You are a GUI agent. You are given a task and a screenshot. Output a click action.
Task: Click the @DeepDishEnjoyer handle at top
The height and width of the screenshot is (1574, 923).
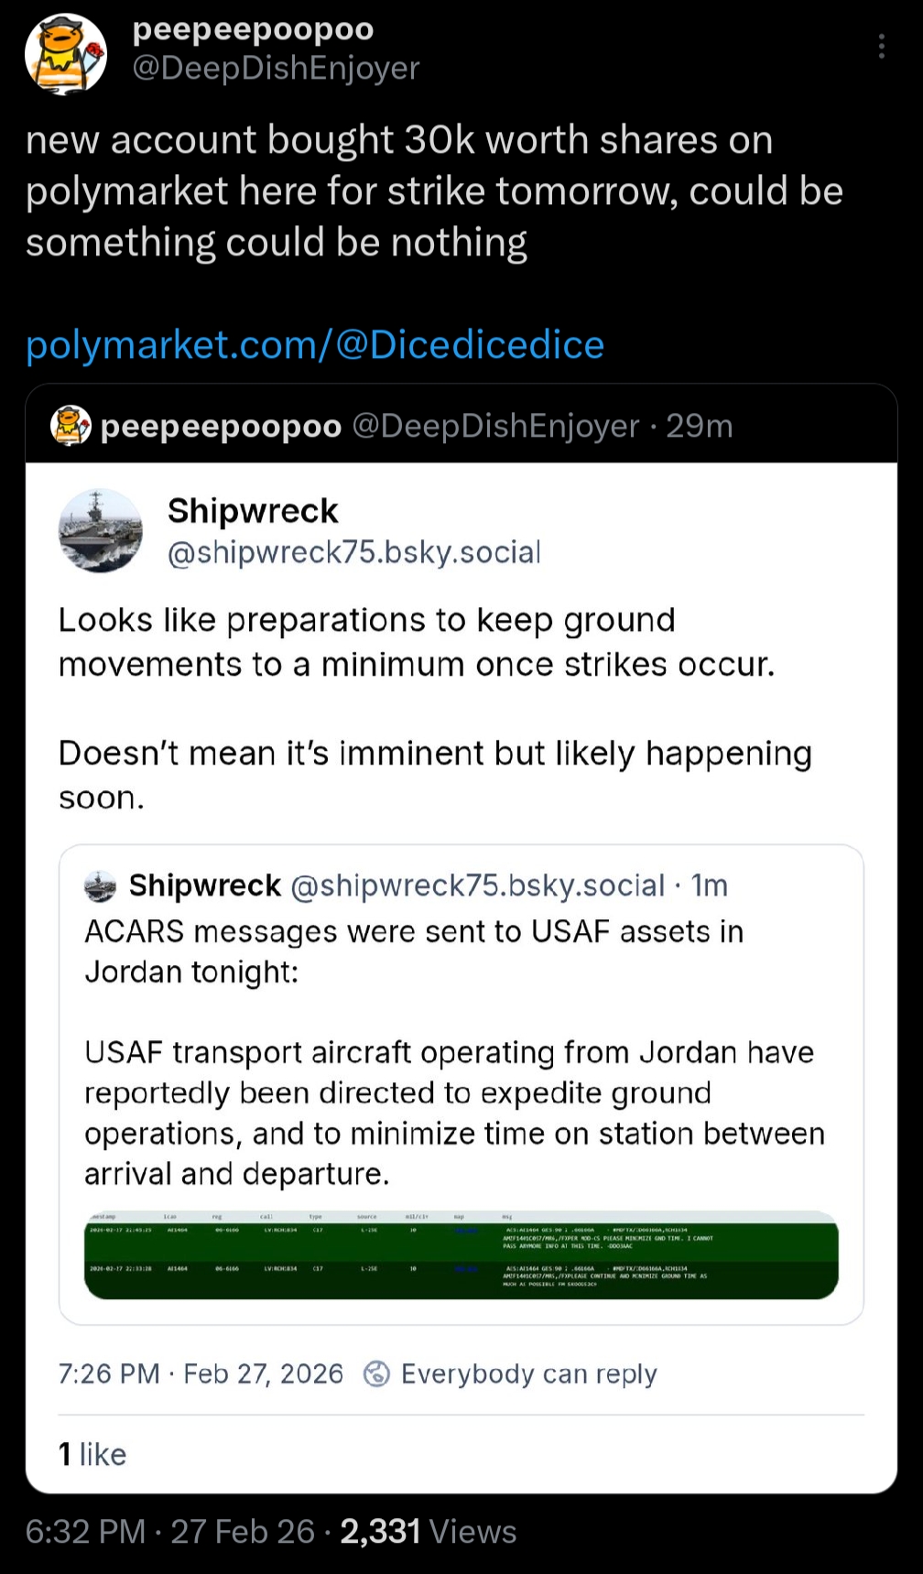[x=276, y=69]
